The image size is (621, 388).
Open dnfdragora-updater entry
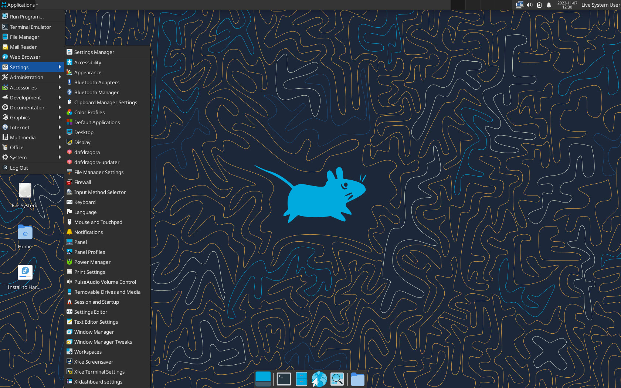[x=107, y=162]
